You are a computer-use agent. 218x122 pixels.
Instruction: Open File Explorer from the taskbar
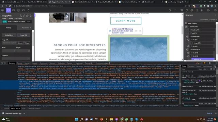(111, 119)
